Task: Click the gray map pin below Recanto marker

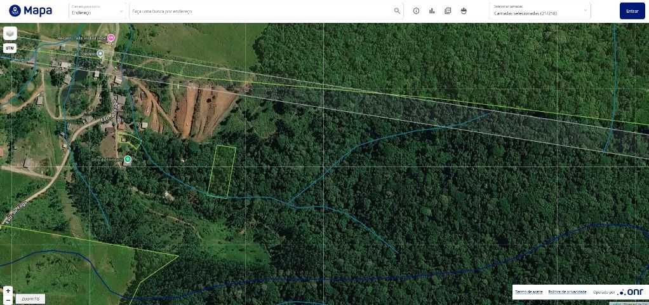Action: click(x=100, y=53)
